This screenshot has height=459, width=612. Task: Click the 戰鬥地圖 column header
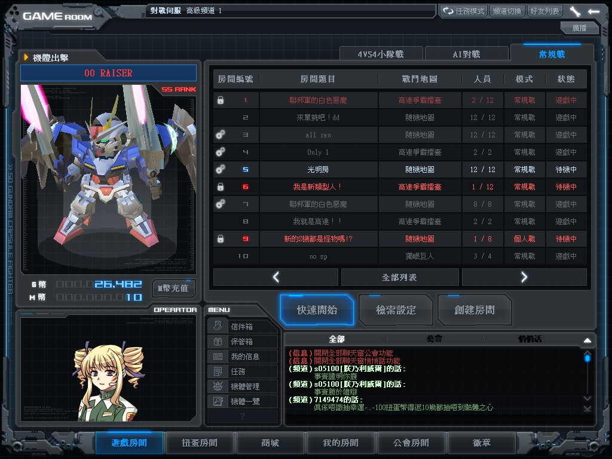click(x=420, y=79)
